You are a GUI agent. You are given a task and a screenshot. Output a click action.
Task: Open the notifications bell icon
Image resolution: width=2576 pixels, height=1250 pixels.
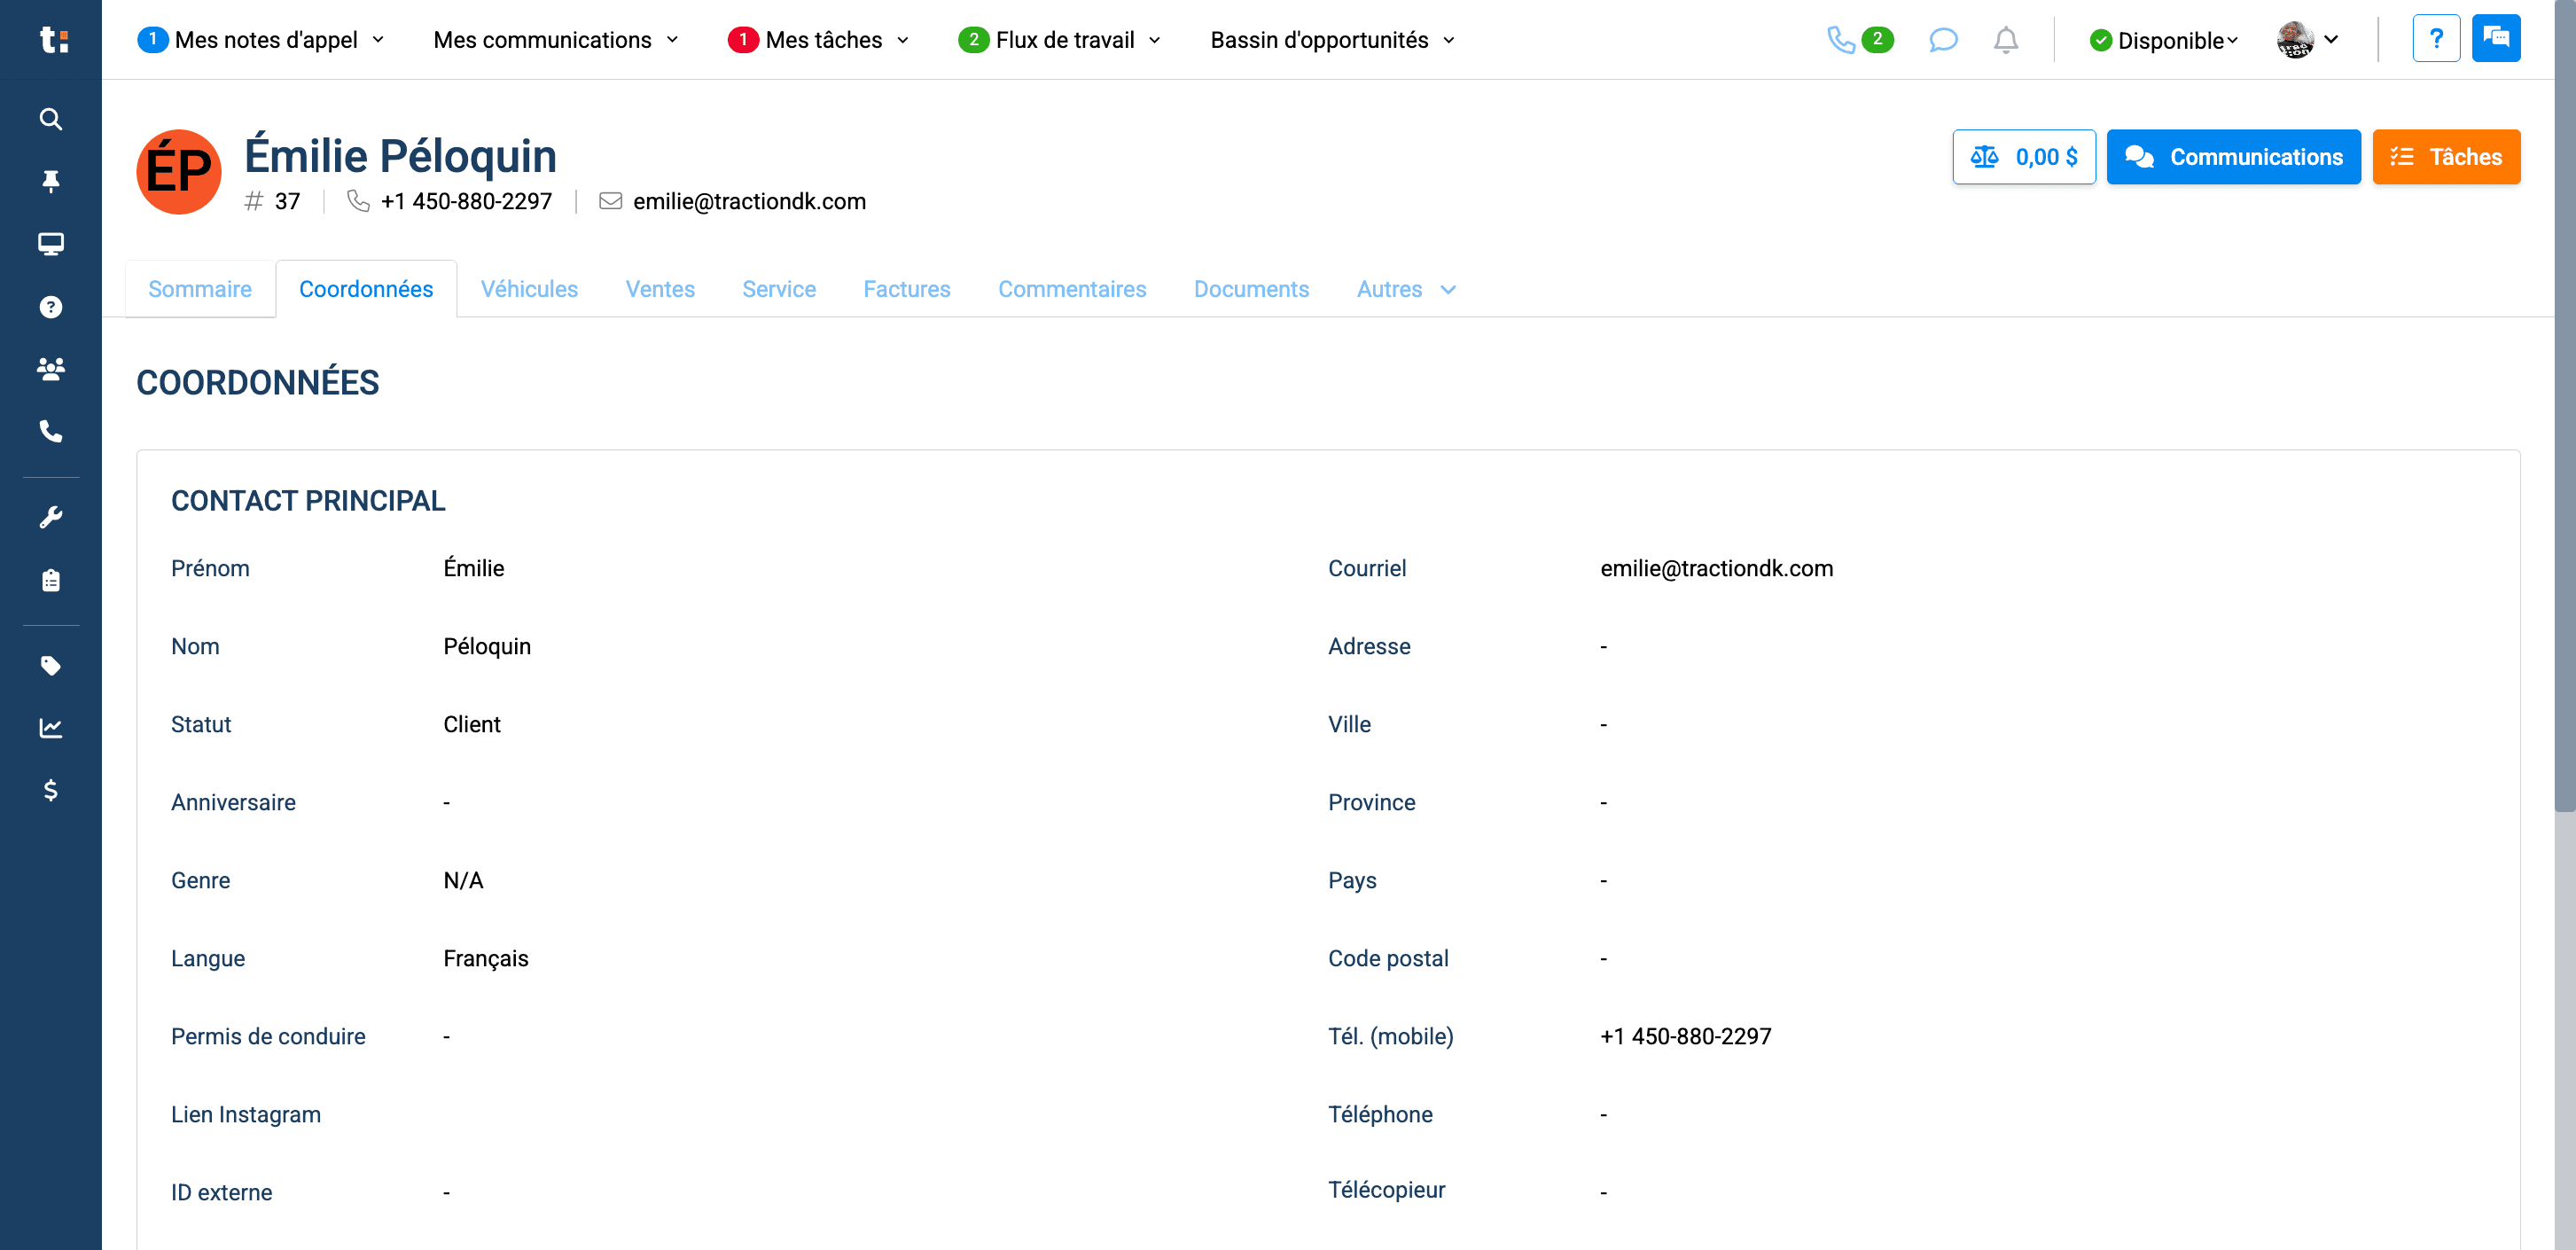2006,40
